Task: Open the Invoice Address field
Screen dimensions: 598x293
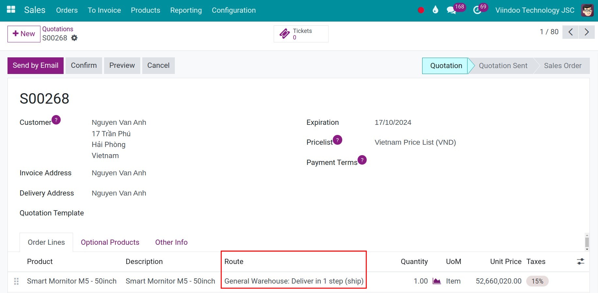Action: (x=119, y=173)
